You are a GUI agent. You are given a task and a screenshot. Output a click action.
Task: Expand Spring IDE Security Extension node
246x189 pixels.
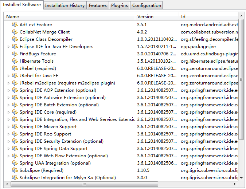[x=8, y=141]
